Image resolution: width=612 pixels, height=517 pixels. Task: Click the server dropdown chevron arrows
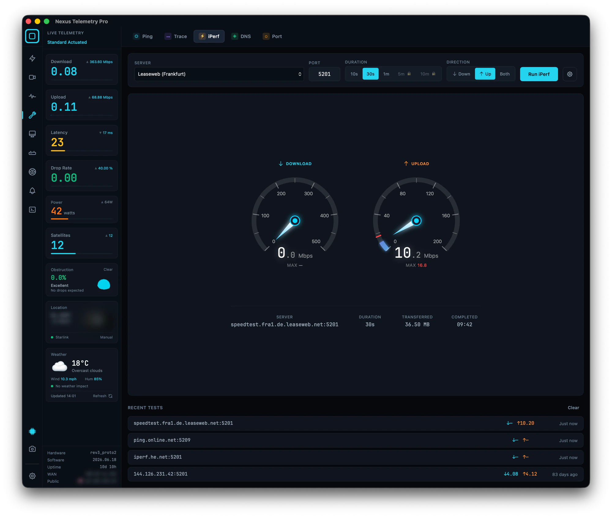(x=300, y=74)
